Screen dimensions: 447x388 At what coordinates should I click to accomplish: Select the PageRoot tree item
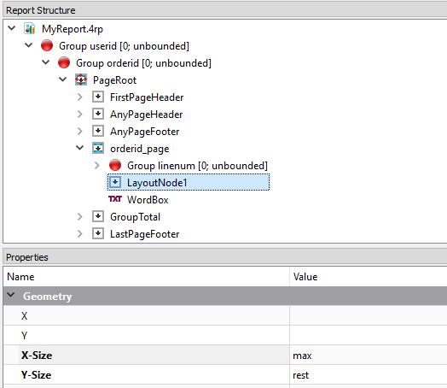pos(114,80)
